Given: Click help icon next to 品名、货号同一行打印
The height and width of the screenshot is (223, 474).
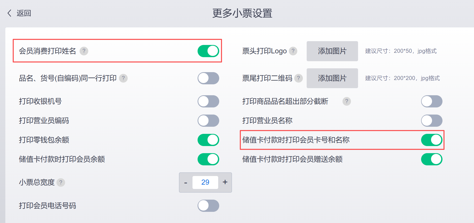Looking at the screenshot, I should 123,78.
